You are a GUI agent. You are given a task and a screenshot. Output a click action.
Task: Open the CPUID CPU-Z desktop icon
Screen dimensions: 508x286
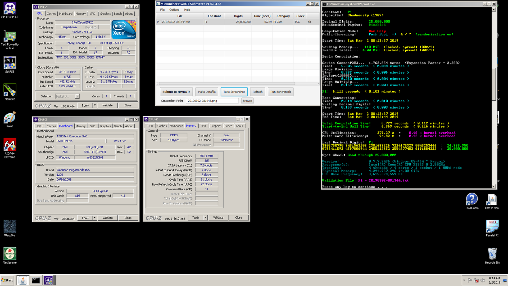coord(10,11)
